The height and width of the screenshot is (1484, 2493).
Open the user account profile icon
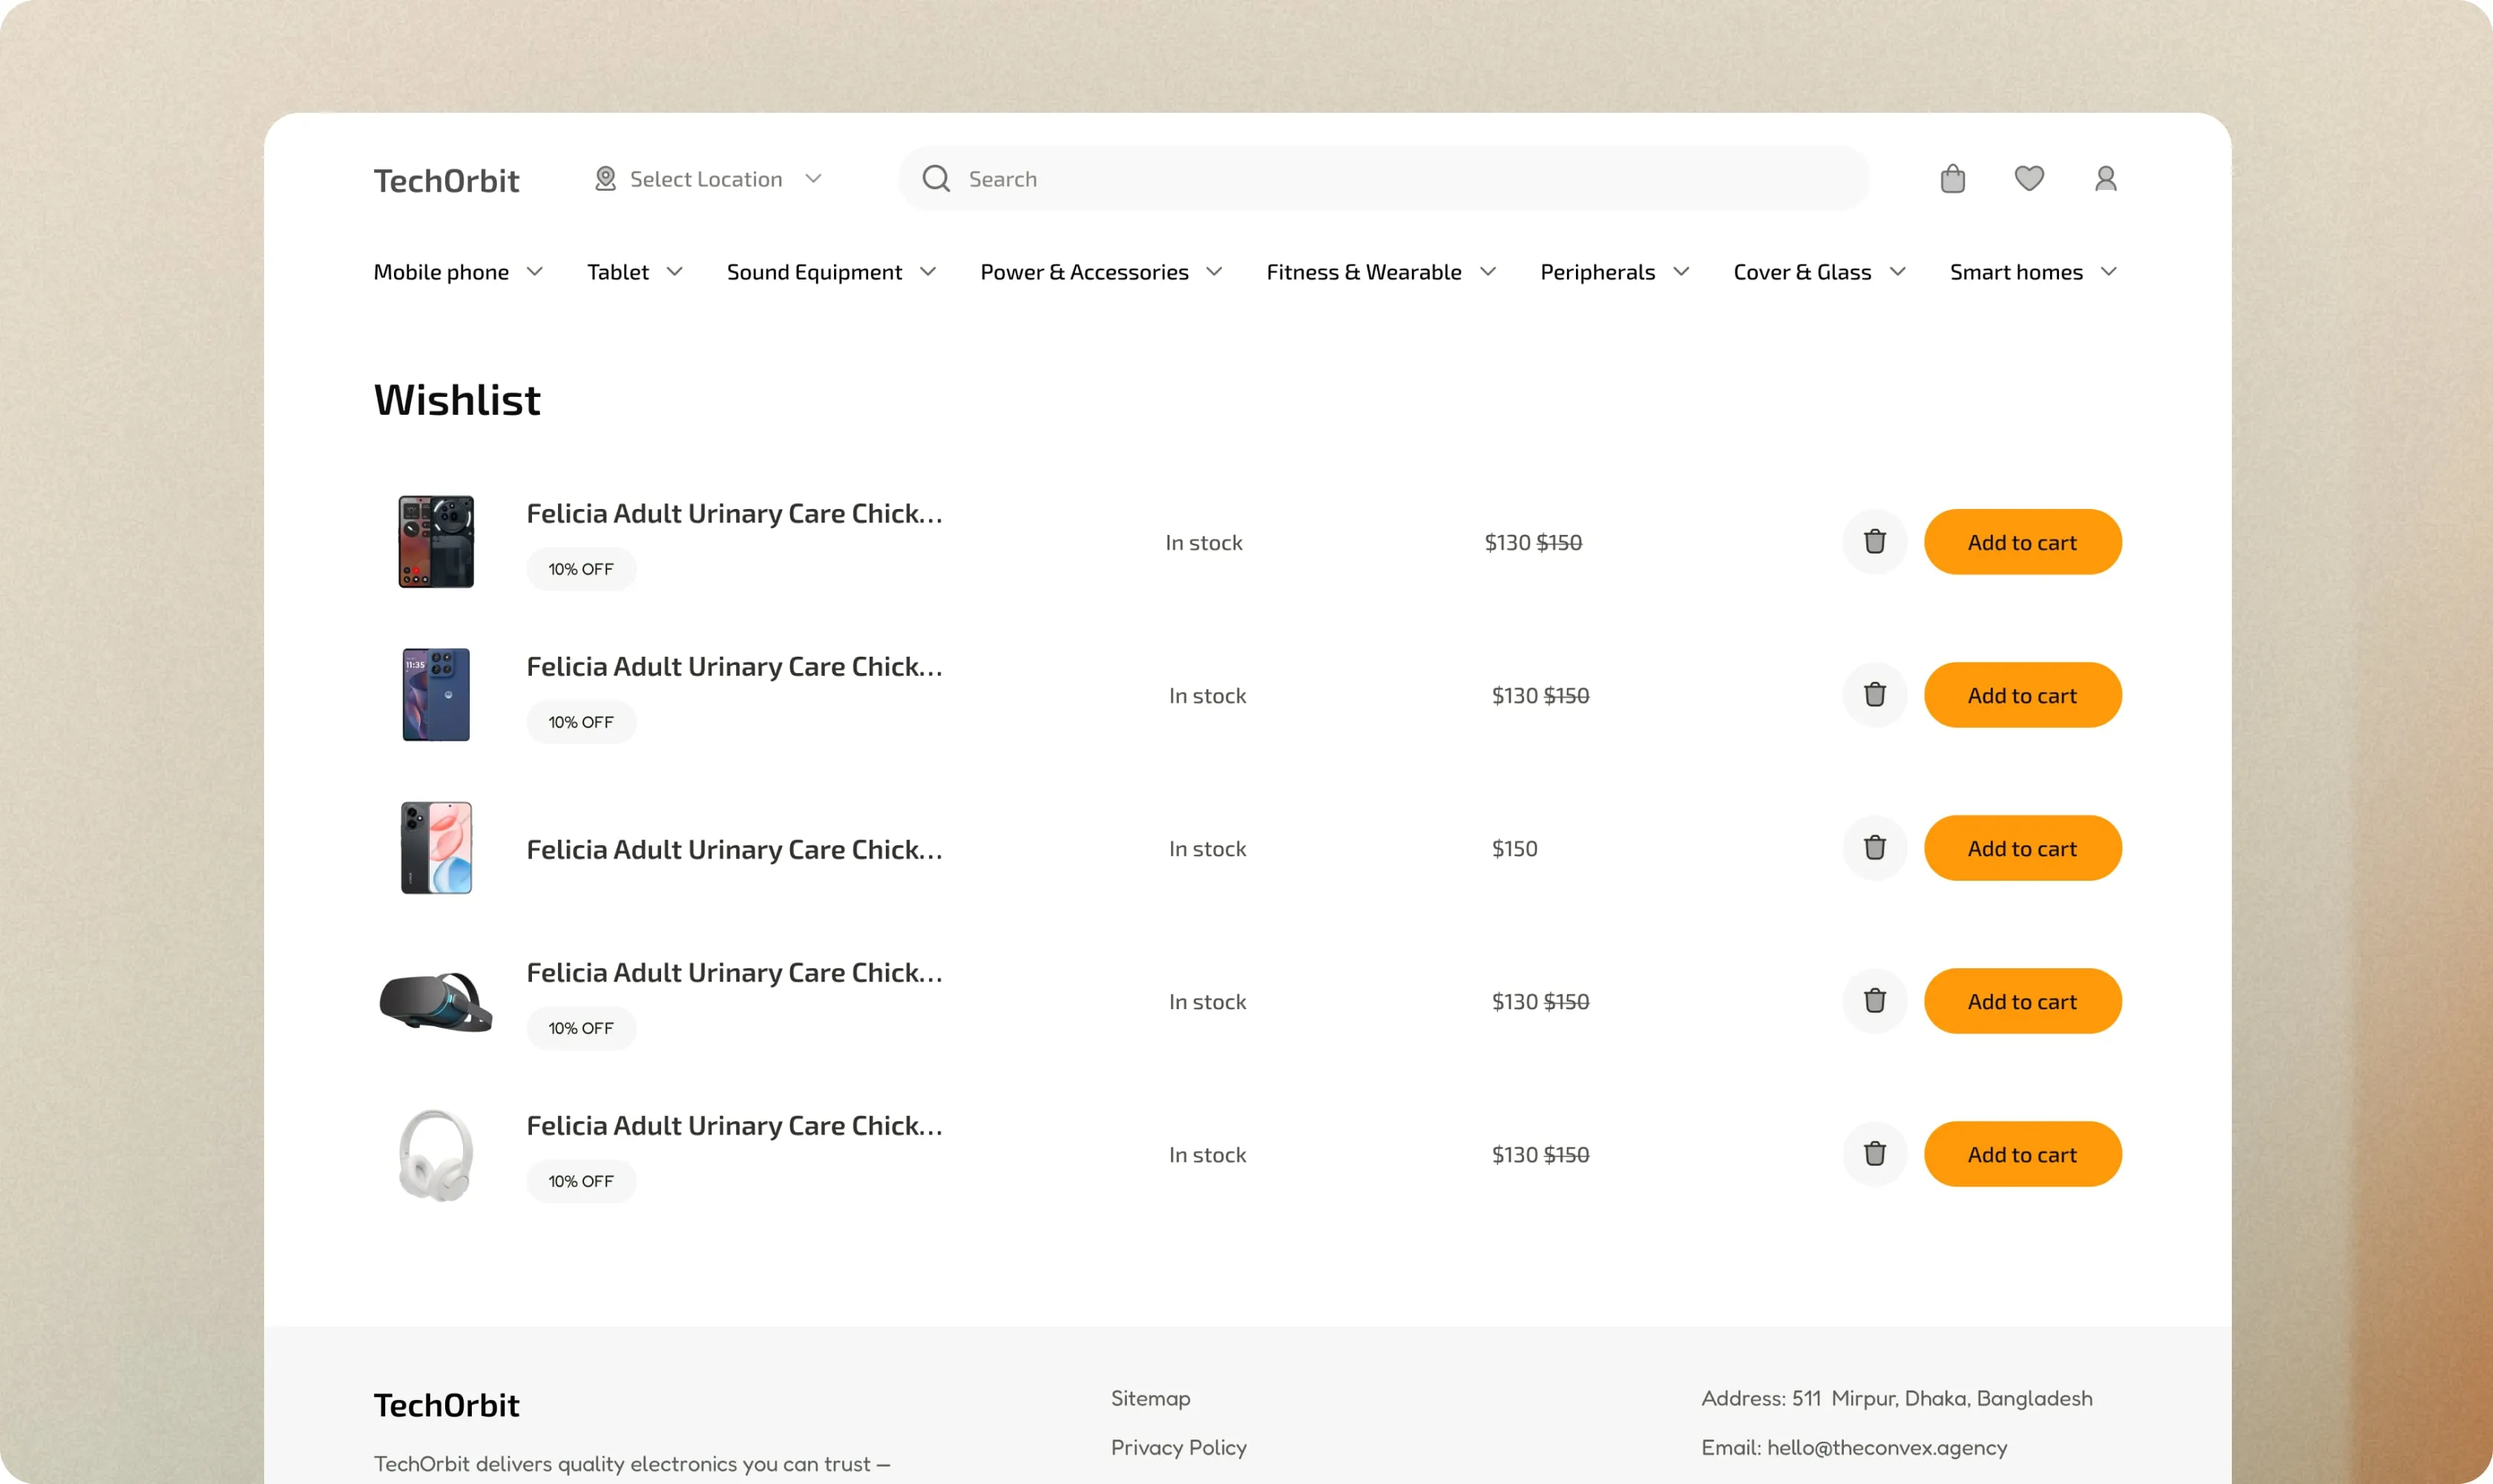click(x=2105, y=179)
